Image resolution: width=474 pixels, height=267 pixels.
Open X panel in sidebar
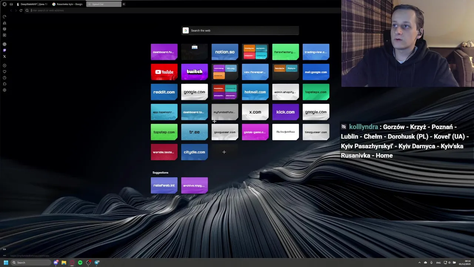coord(4,56)
